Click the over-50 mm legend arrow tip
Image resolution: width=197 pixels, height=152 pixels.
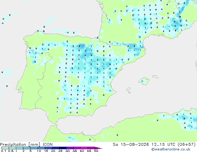coord(98,148)
